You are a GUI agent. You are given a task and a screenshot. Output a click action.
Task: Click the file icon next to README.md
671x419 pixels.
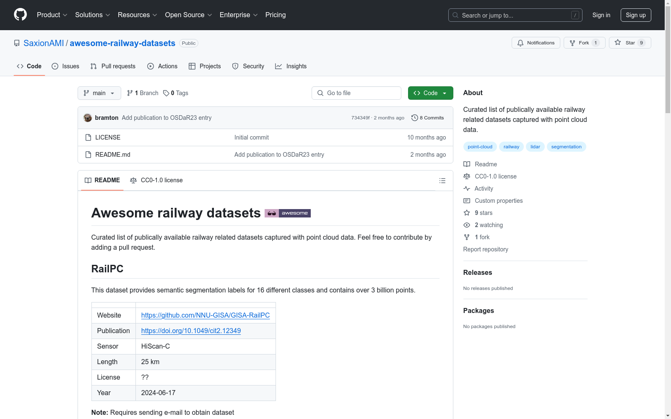(x=88, y=155)
